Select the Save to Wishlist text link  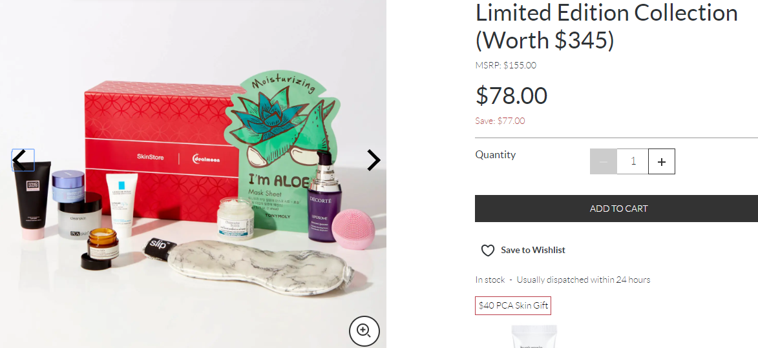pyautogui.click(x=533, y=251)
